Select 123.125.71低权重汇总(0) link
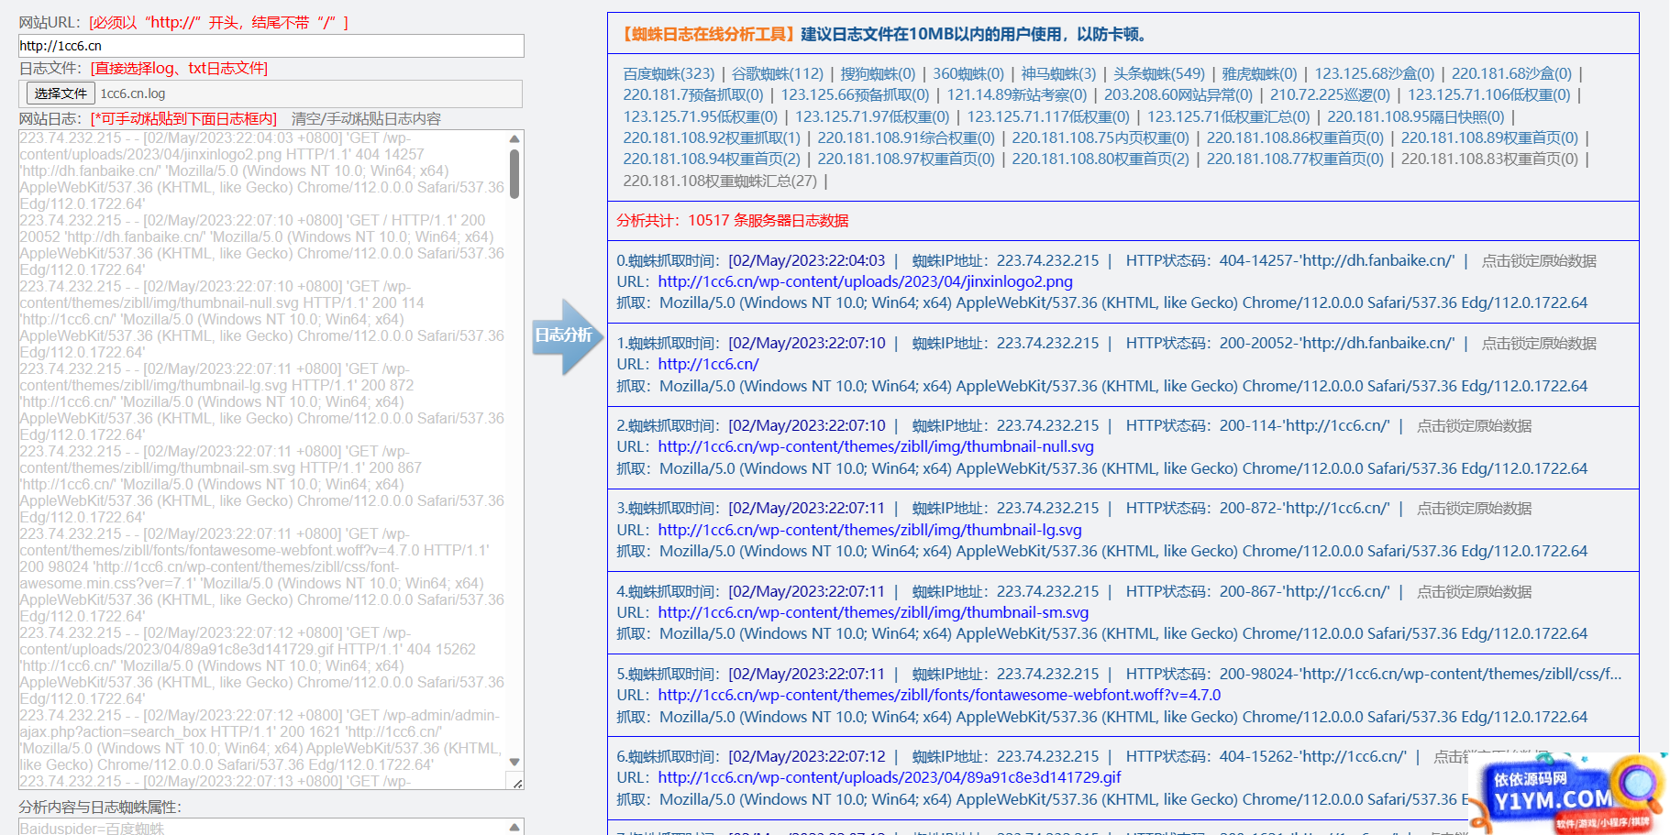The image size is (1670, 835). coord(1228,116)
